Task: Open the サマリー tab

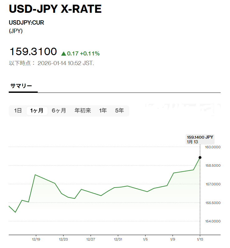Action: tap(21, 86)
